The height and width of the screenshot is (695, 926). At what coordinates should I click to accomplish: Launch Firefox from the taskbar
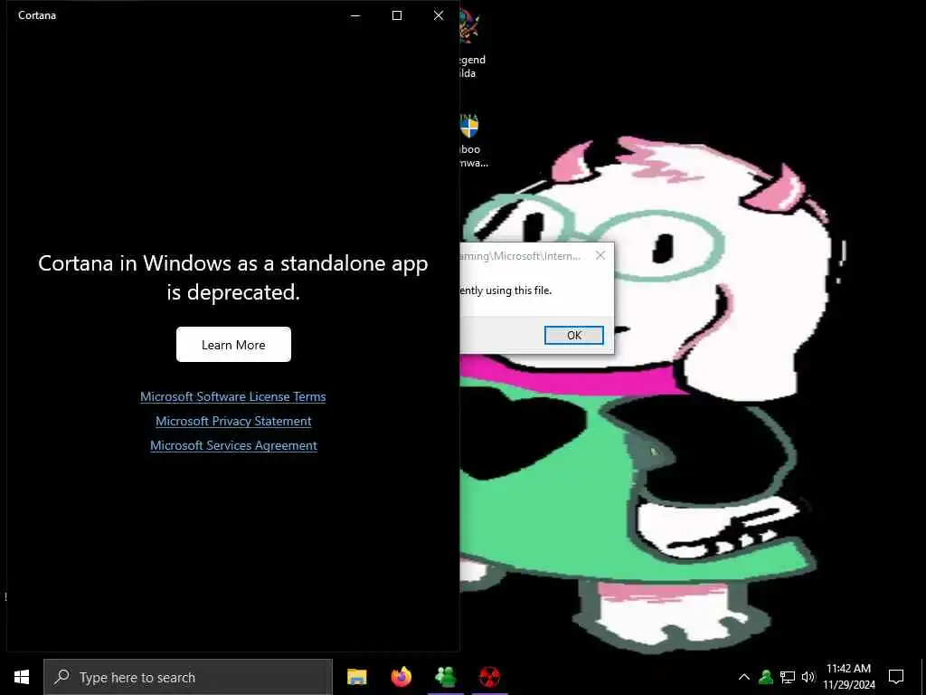(402, 677)
